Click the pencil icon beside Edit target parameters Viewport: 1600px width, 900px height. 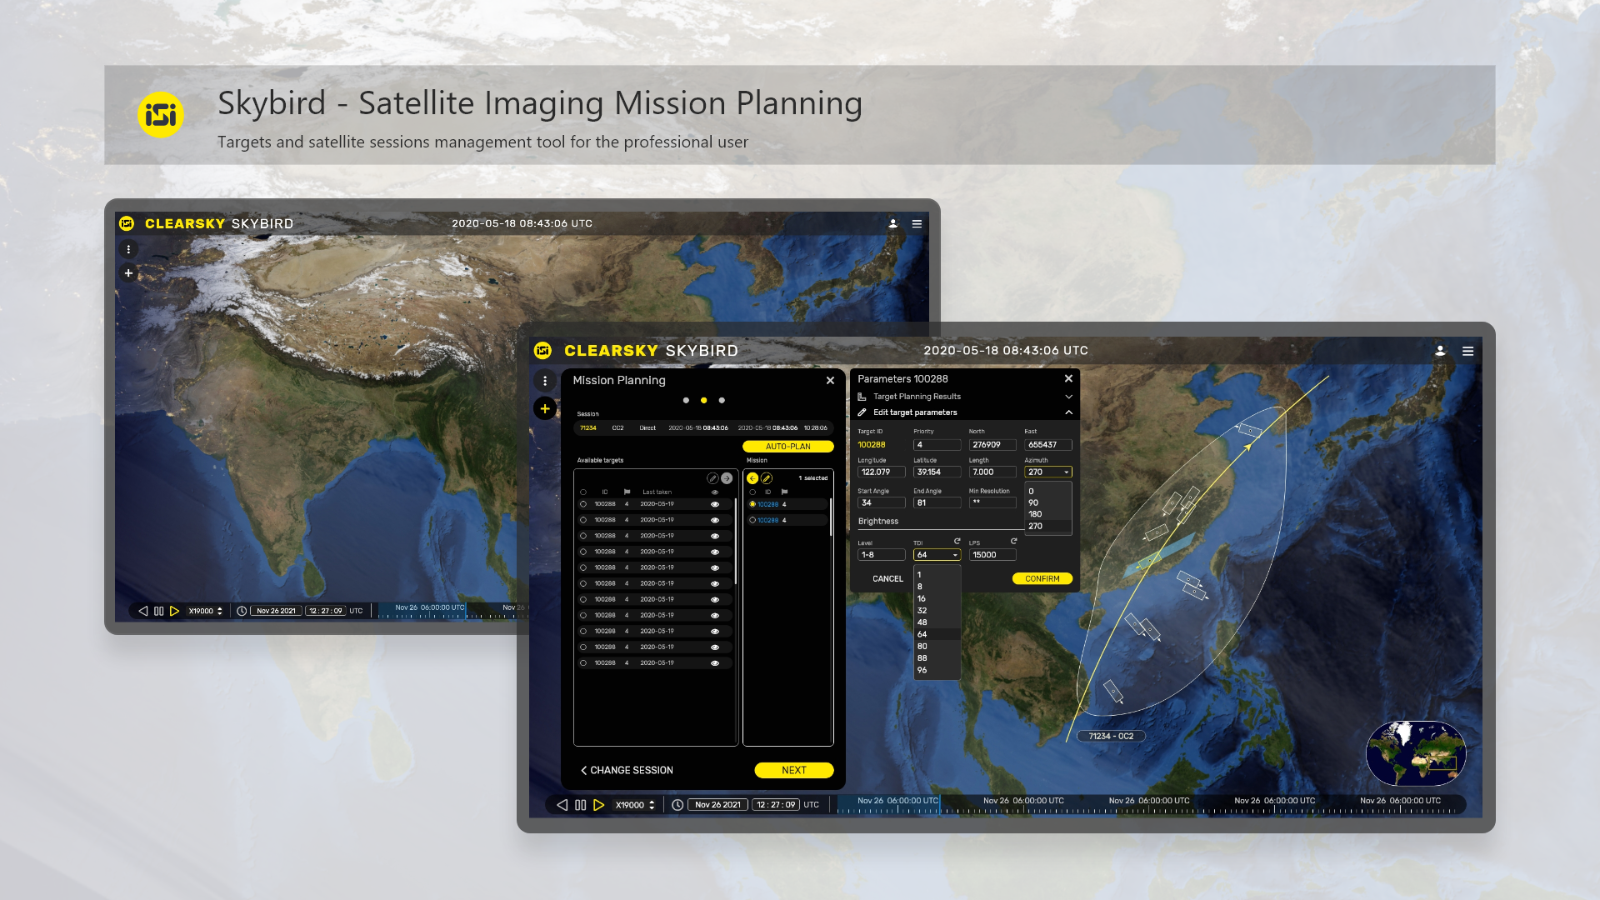862,412
